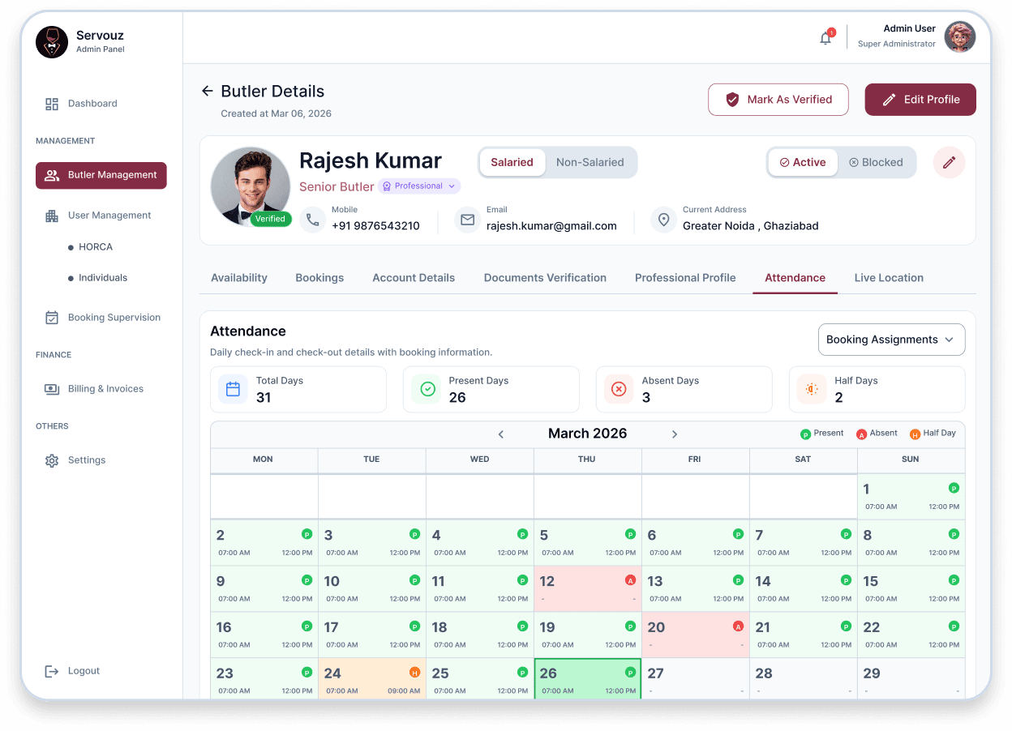Go to previous month with left chevron
The height and width of the screenshot is (731, 1012).
click(501, 434)
